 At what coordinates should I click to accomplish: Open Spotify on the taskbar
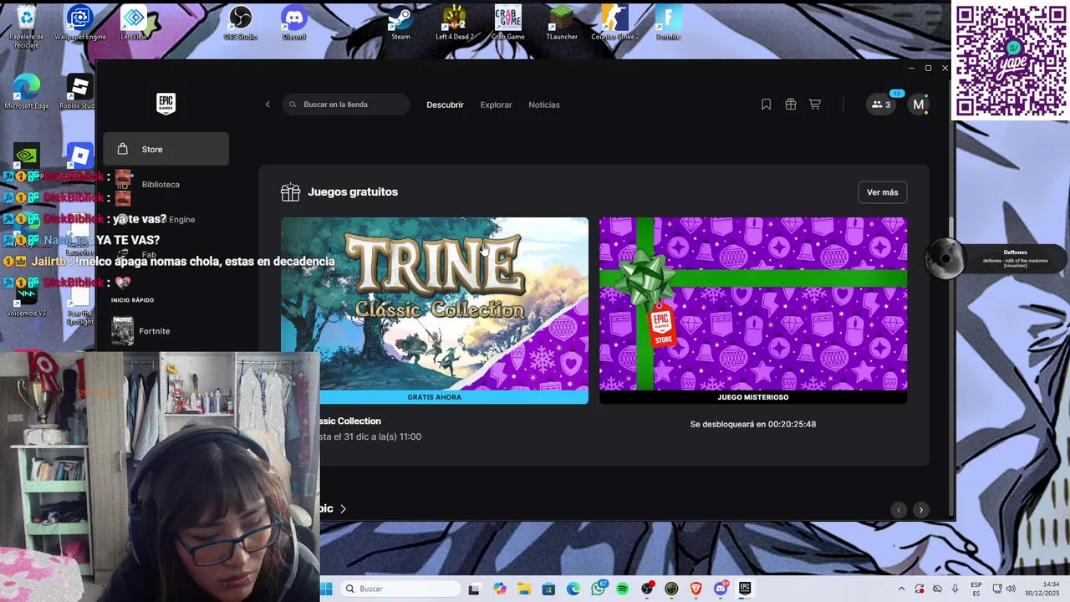(623, 589)
